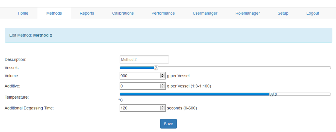Screen dimensions: 336x132
Task: Click the Temperature slider handle at 38.0
Action: [272, 94]
